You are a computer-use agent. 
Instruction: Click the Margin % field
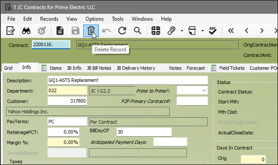(63, 142)
